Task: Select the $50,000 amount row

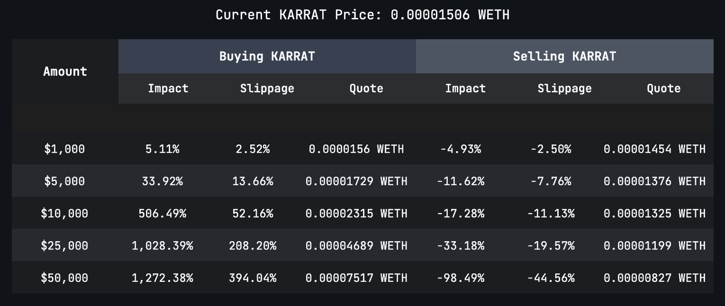Action: tap(64, 278)
